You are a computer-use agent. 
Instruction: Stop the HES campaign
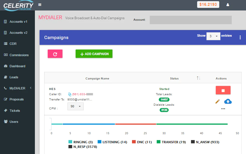click(x=223, y=90)
